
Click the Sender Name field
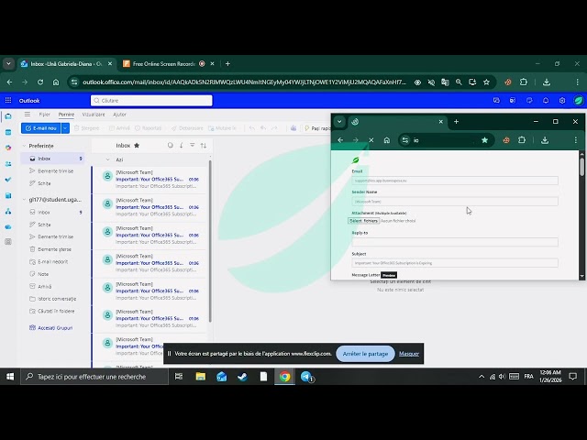pos(455,202)
